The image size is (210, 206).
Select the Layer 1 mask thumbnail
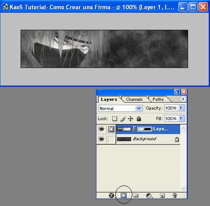pyautogui.click(x=145, y=129)
